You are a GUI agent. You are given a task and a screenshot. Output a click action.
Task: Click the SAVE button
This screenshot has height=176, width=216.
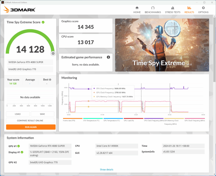[x=43, y=114]
